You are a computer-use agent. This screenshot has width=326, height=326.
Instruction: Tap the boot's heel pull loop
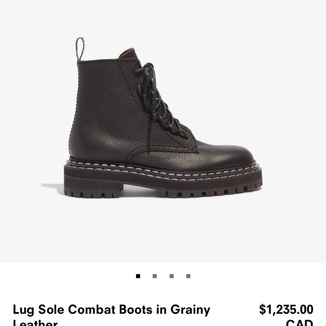tap(80, 49)
